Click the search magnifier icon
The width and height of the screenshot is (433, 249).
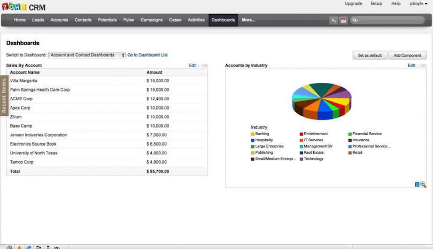pyautogui.click(x=355, y=20)
